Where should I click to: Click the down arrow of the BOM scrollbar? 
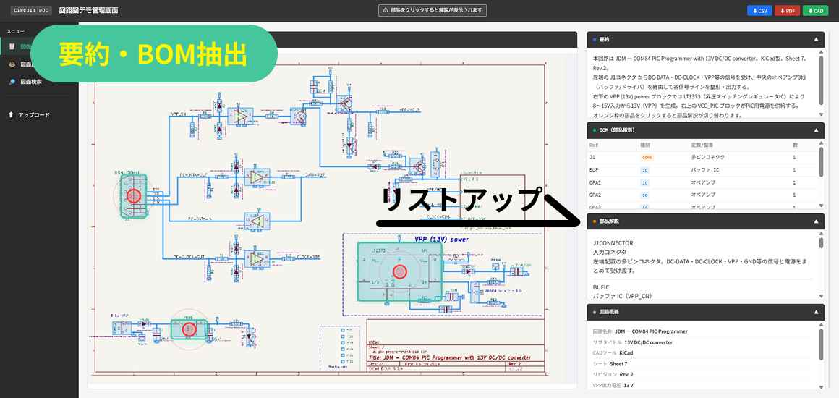(822, 206)
